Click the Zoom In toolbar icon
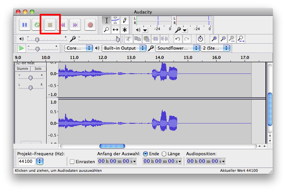The width and height of the screenshot is (286, 192). tap(214, 39)
